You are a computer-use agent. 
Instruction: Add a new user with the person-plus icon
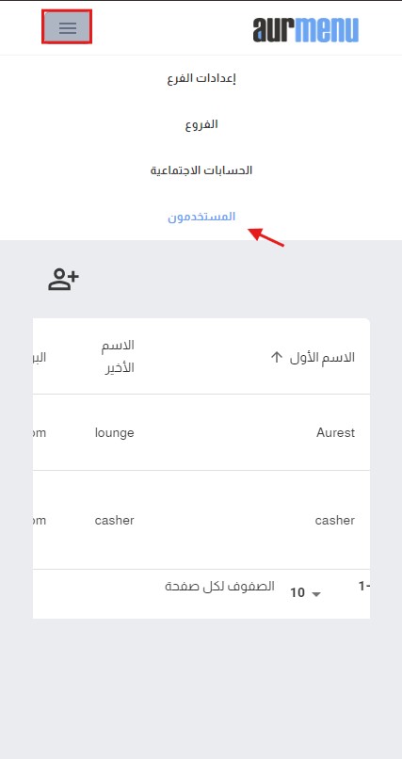click(63, 280)
